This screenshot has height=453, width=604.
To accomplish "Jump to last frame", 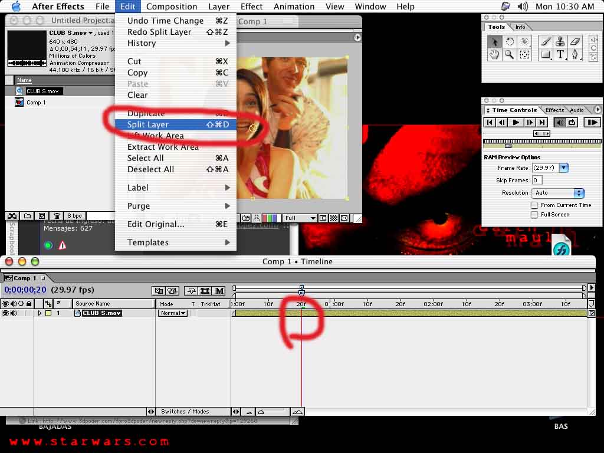I will (543, 123).
